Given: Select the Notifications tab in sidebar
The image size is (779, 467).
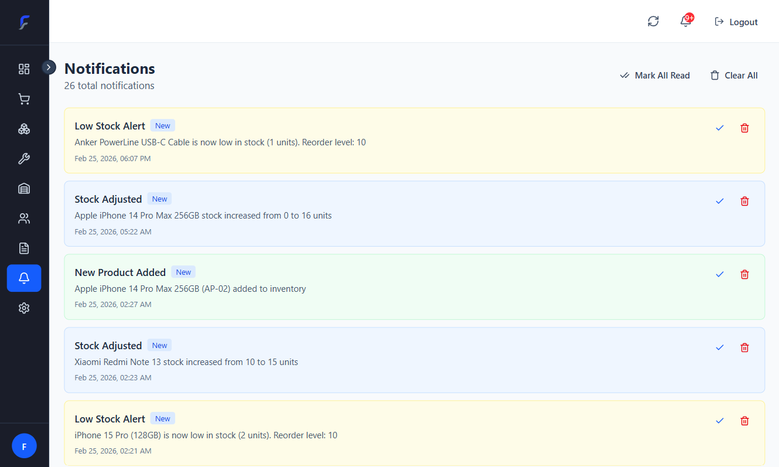Looking at the screenshot, I should [24, 278].
